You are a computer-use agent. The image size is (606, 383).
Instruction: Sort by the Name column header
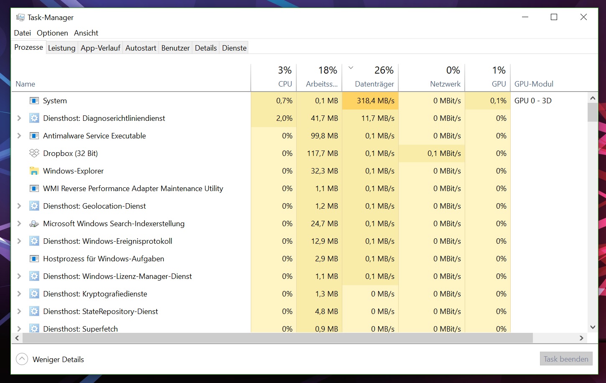click(131, 77)
